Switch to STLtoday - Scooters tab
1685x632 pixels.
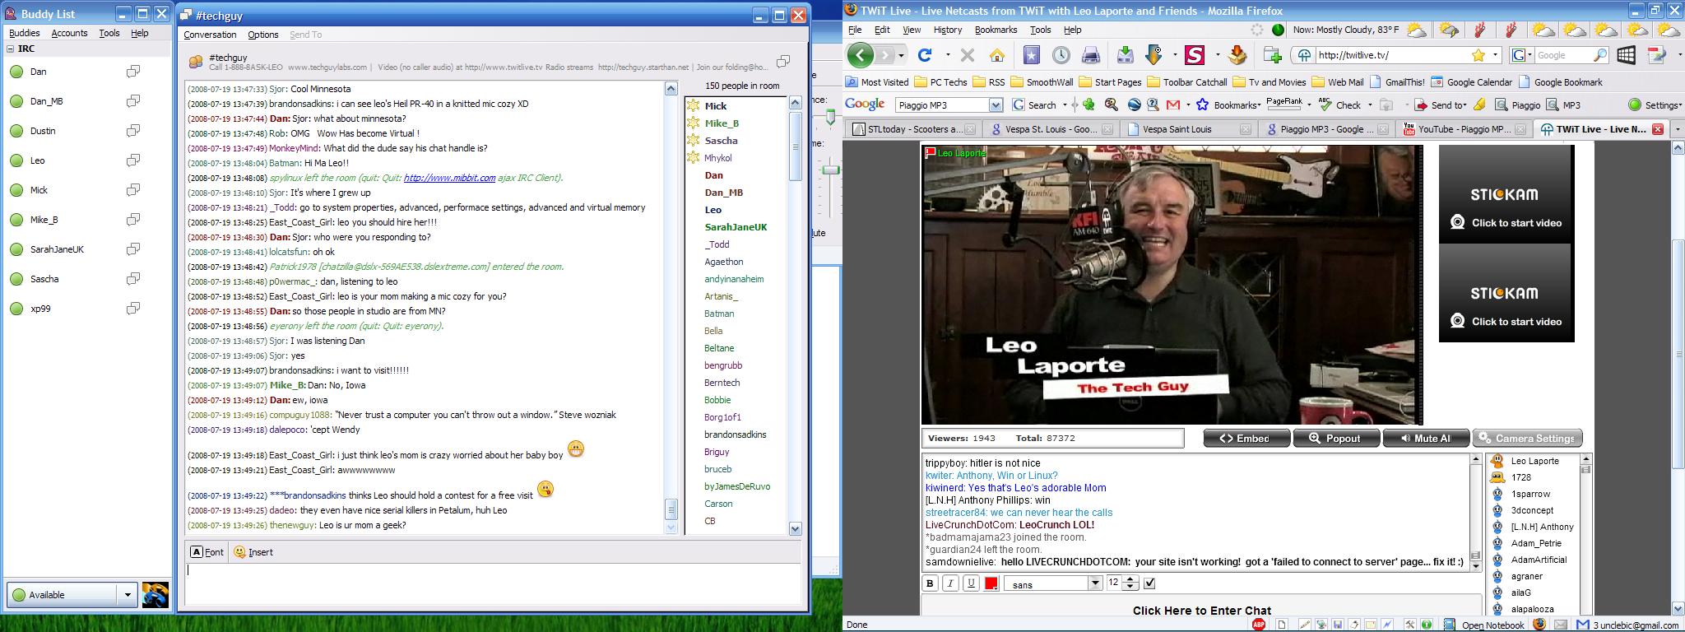pos(913,129)
